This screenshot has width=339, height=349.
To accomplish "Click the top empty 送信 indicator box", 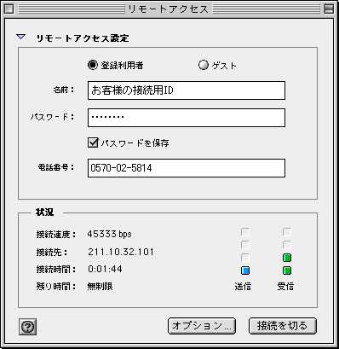I will pyautogui.click(x=245, y=232).
